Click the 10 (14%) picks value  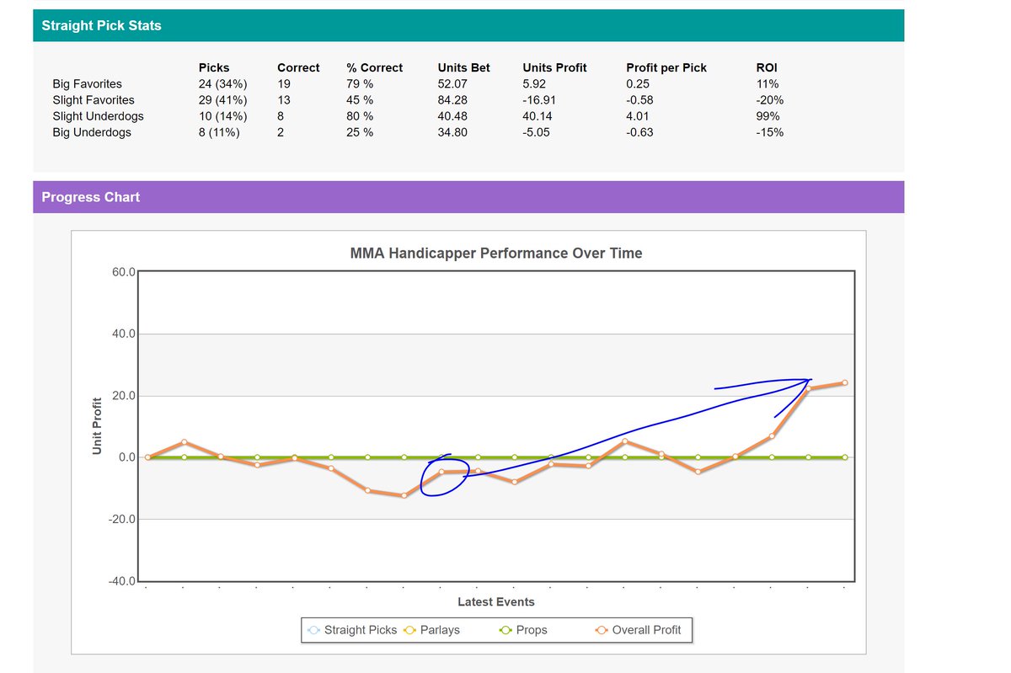pos(222,115)
